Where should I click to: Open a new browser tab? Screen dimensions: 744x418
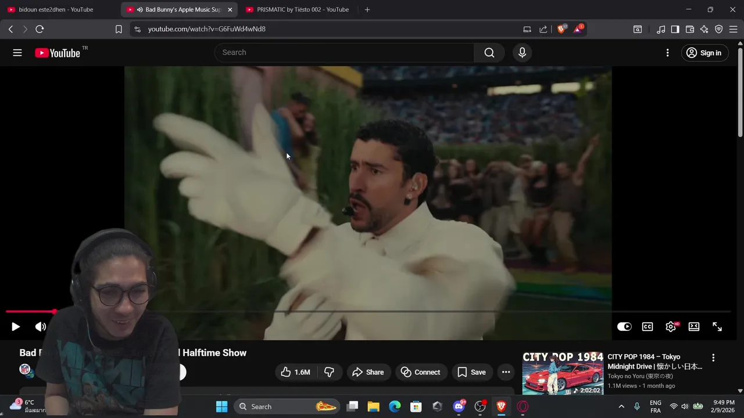point(367,10)
